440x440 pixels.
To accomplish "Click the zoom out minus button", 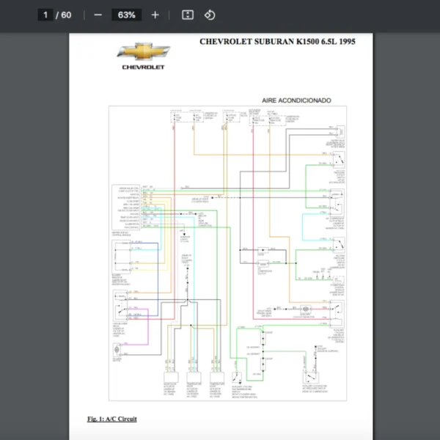I will pyautogui.click(x=98, y=15).
